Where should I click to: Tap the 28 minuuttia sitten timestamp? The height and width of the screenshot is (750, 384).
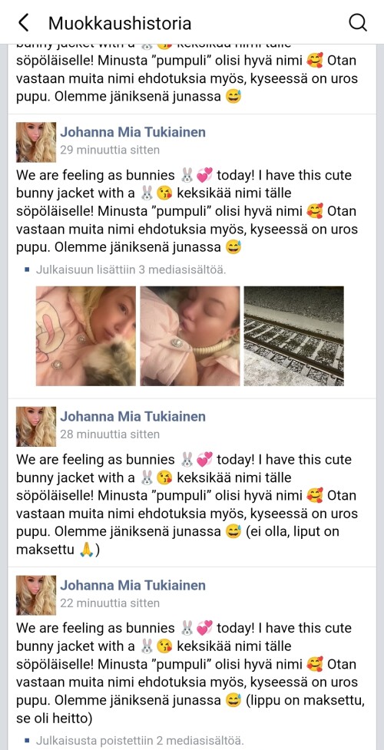point(110,434)
